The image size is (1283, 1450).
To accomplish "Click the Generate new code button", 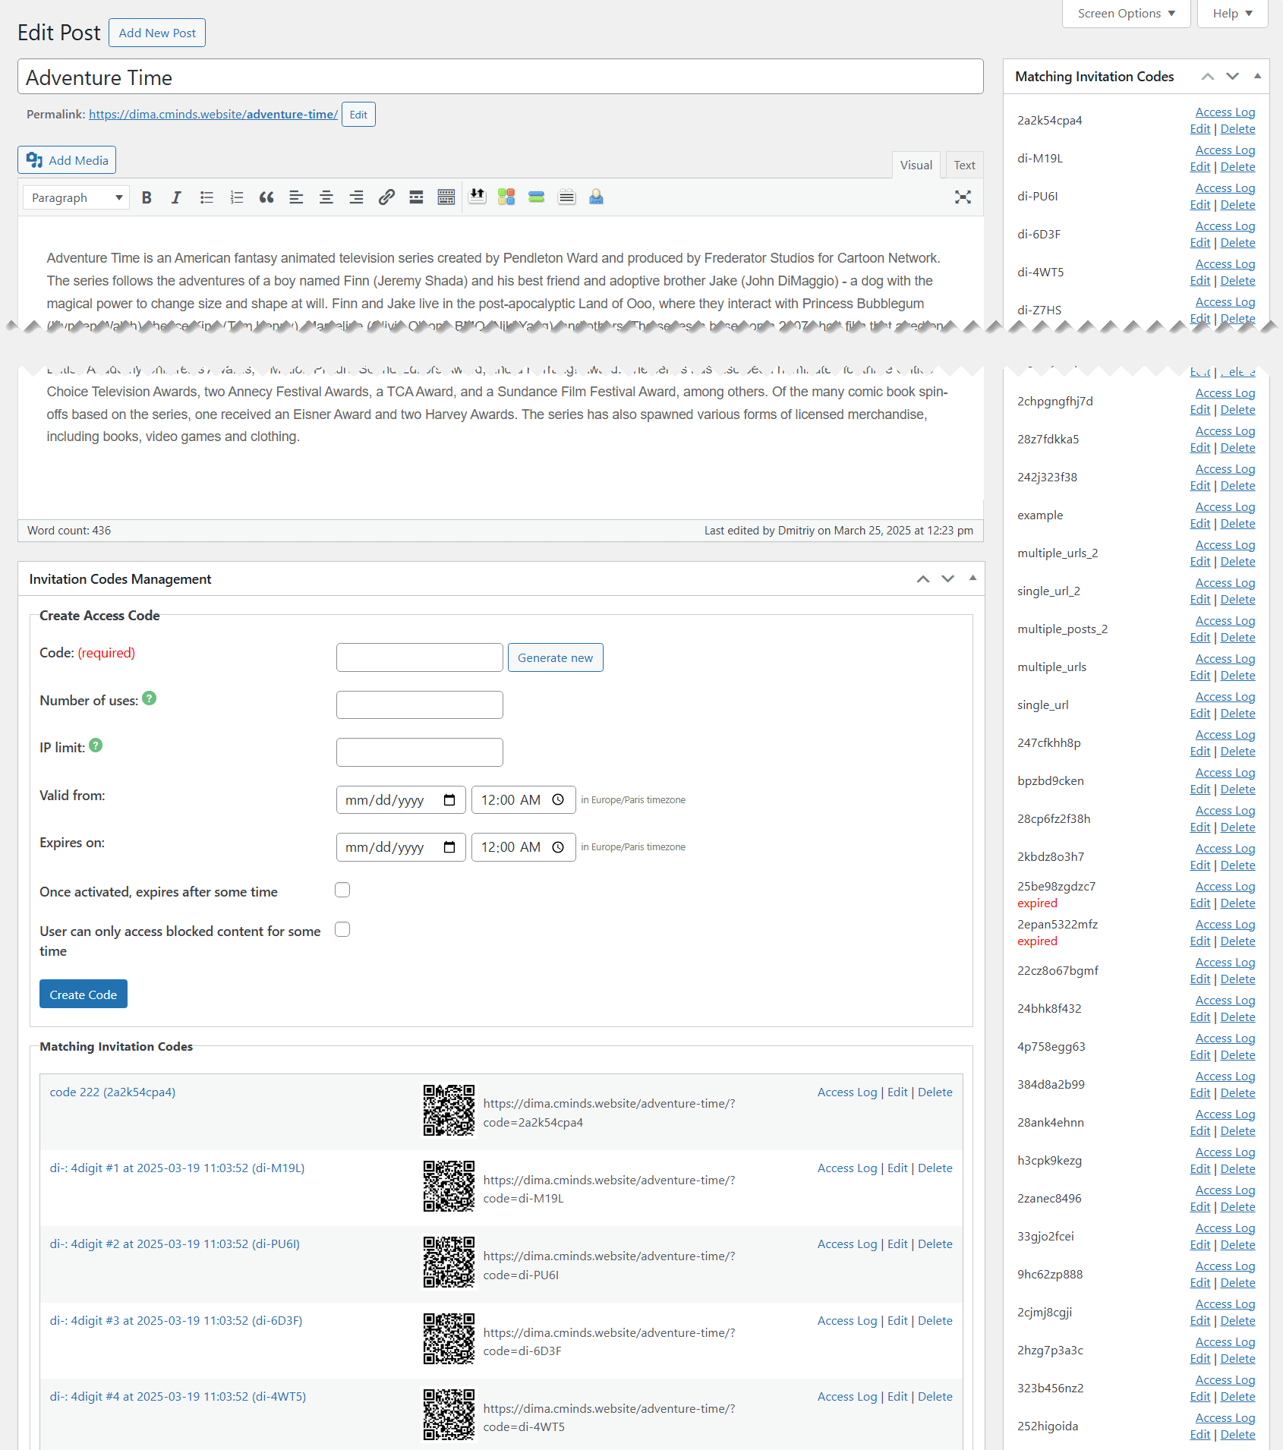I will (x=555, y=657).
